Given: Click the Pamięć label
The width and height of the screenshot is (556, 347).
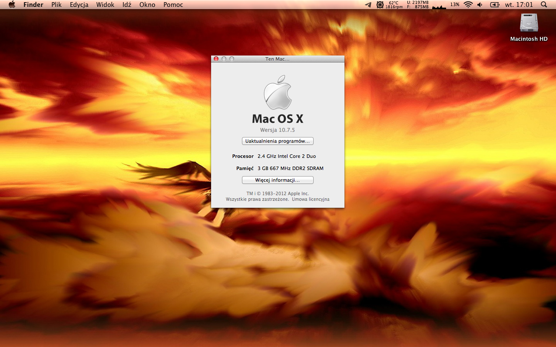Looking at the screenshot, I should (245, 168).
